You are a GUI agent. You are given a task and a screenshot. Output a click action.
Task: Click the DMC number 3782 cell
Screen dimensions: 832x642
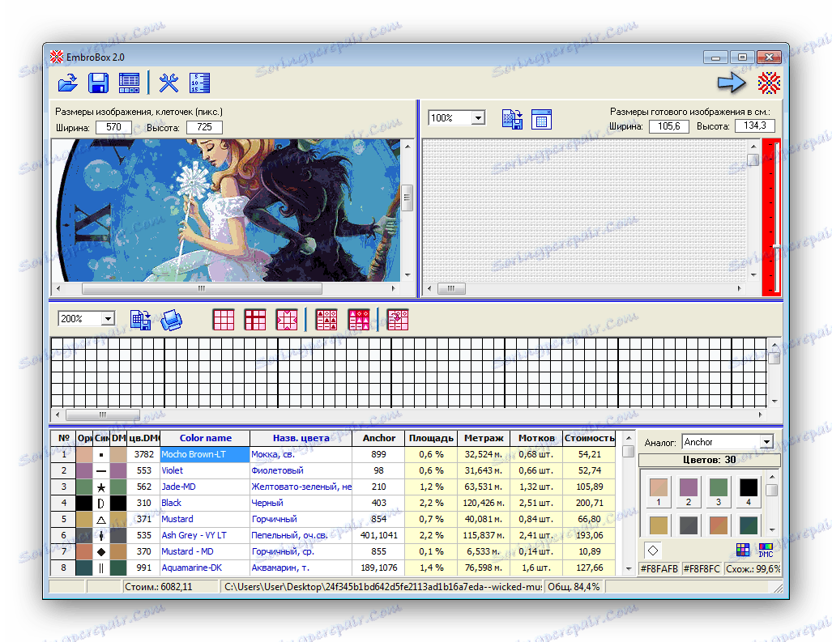(143, 454)
